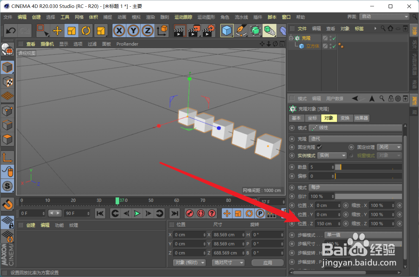Toggle the Z axis lock

(147, 31)
